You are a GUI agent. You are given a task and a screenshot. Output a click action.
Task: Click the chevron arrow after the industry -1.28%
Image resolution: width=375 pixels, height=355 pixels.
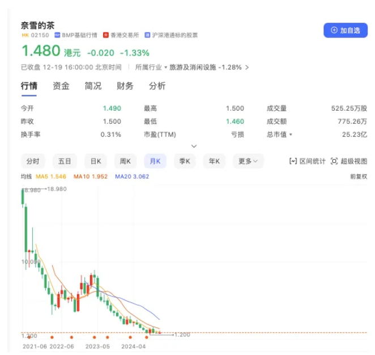pos(247,67)
